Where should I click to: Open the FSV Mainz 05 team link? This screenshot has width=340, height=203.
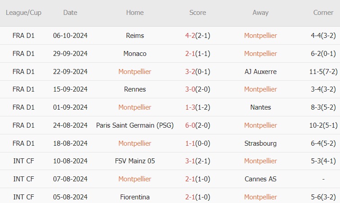tap(135, 161)
